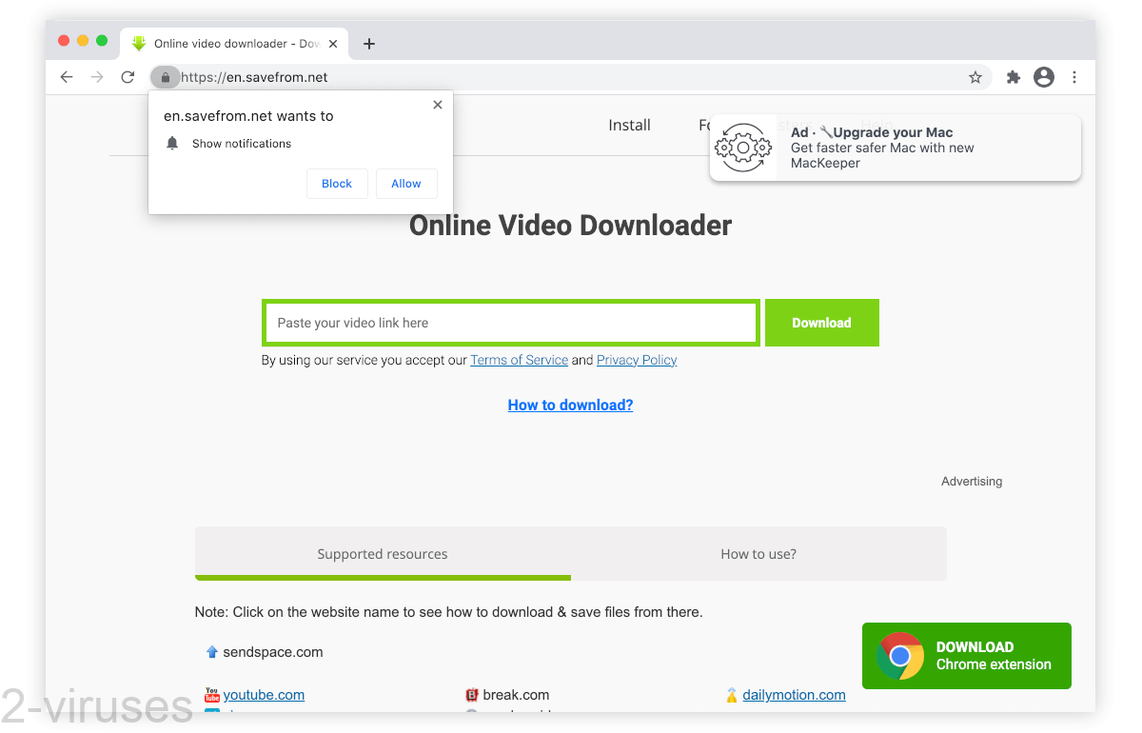Reload the current page
Screen dimensions: 1142x733
click(x=128, y=77)
